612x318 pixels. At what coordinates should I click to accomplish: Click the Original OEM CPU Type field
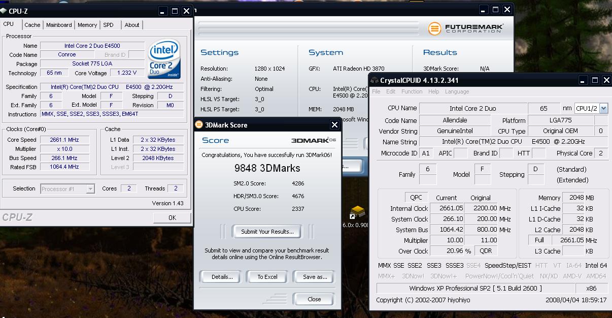(x=560, y=131)
